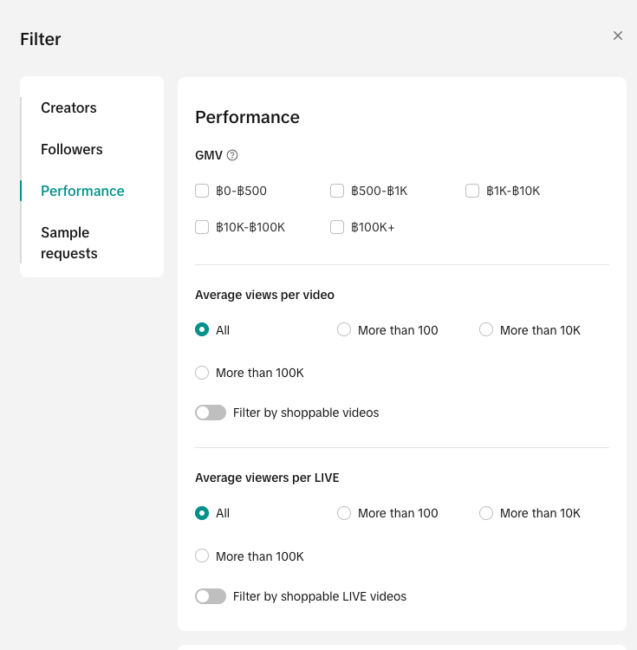Select All for average views per video
The height and width of the screenshot is (650, 637).
click(202, 330)
